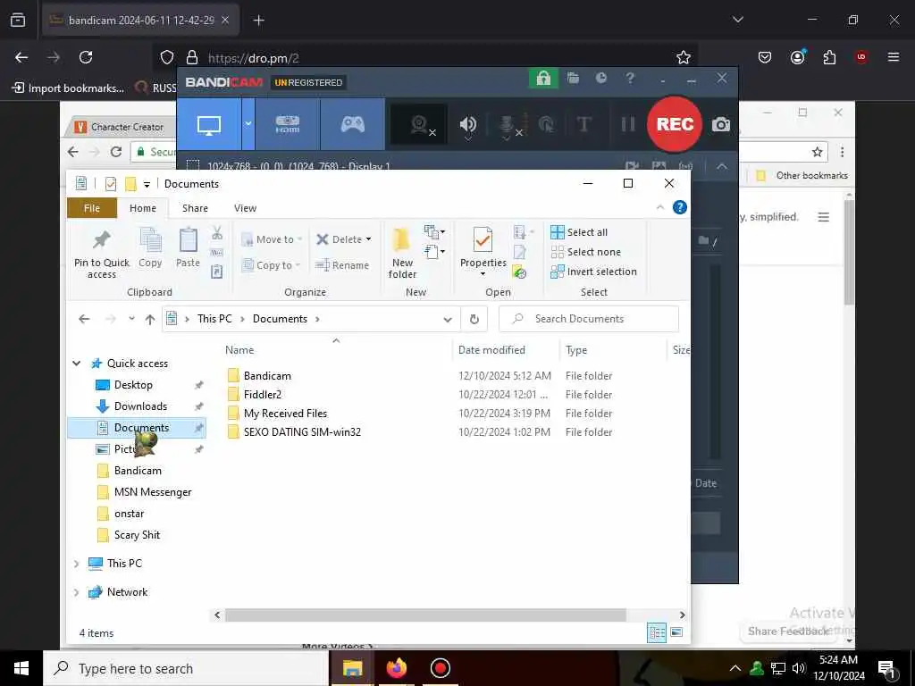Click Select none
Image resolution: width=915 pixels, height=686 pixels.
pos(586,252)
